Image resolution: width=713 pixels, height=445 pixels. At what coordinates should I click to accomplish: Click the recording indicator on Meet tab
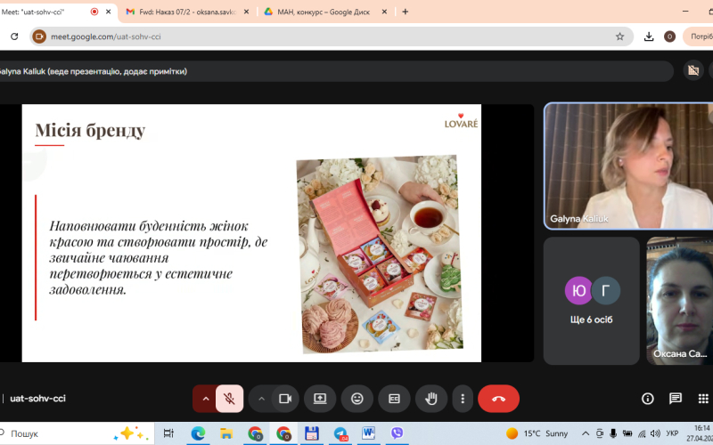[94, 12]
